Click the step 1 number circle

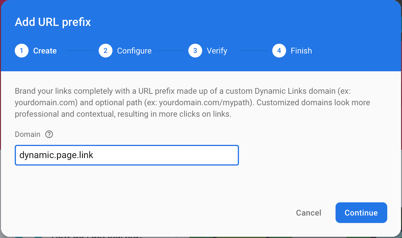(x=21, y=51)
